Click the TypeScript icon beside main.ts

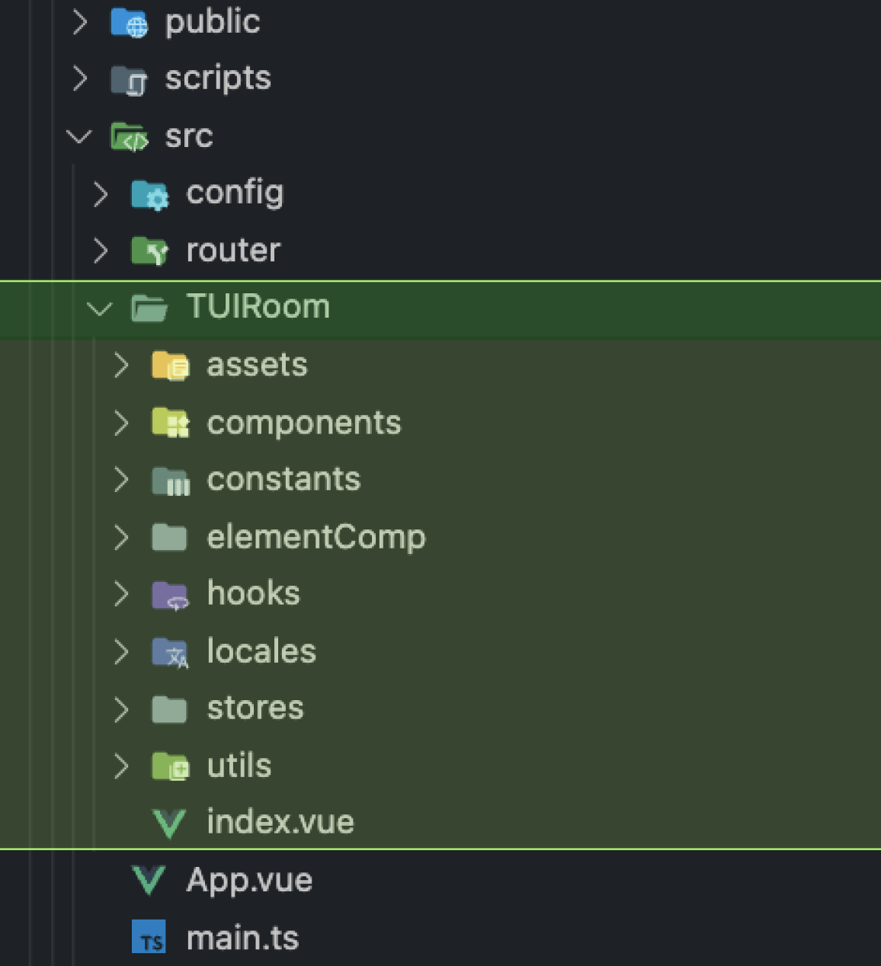[149, 938]
